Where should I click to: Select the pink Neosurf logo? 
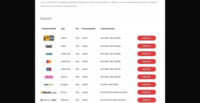49,77
